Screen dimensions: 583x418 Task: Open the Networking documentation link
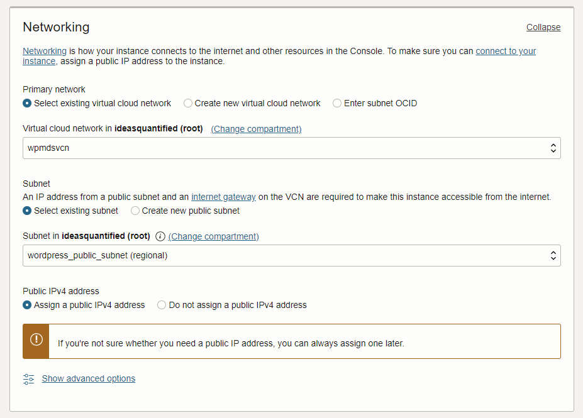click(x=45, y=51)
